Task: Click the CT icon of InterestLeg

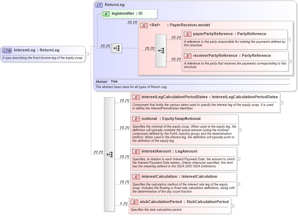Action: (7, 50)
